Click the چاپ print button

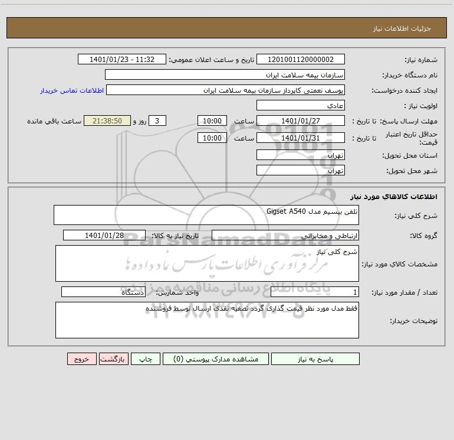coord(146,358)
